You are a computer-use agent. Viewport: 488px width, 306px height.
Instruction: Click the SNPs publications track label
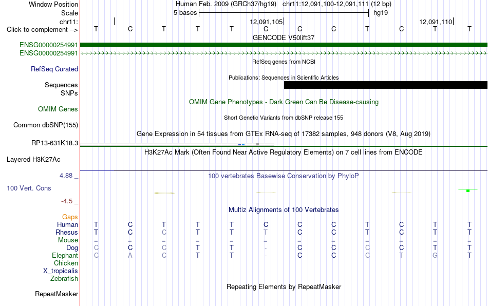point(69,93)
